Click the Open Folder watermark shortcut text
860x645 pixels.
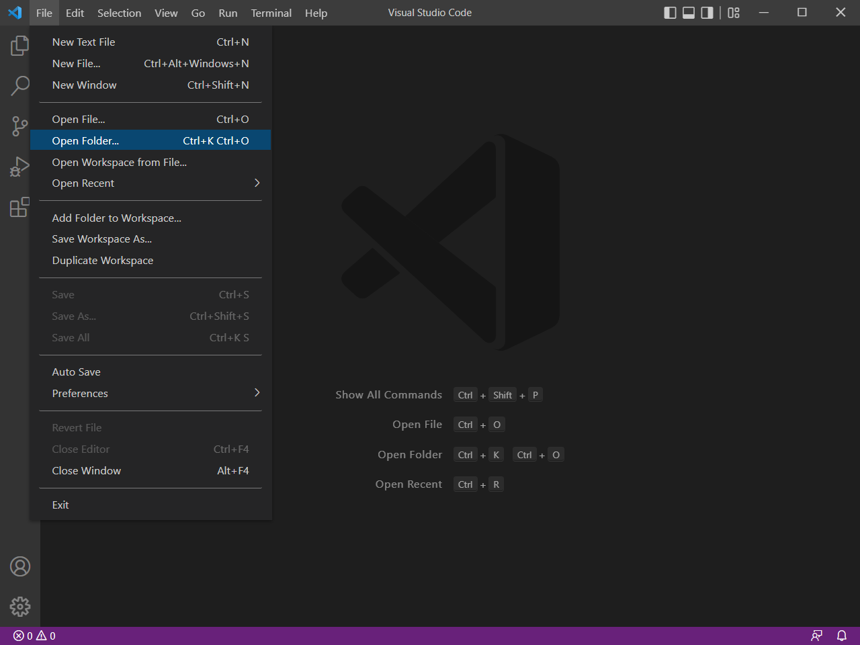coord(410,454)
